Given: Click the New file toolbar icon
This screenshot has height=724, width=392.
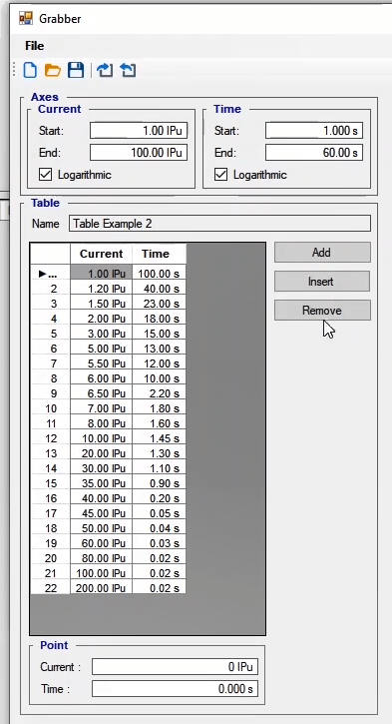Looking at the screenshot, I should pyautogui.click(x=30, y=70).
